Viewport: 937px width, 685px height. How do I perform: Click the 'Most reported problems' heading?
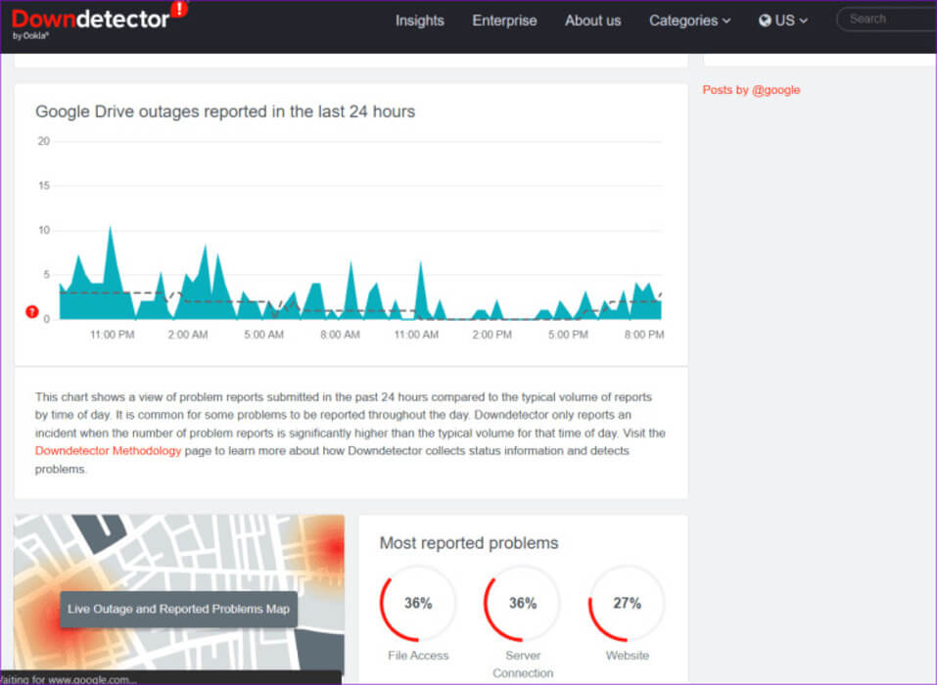click(469, 543)
